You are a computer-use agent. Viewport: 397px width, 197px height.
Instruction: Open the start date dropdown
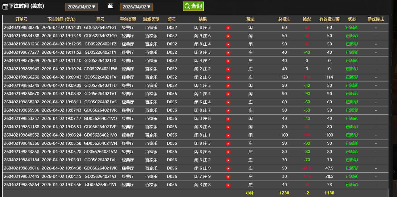81,7
